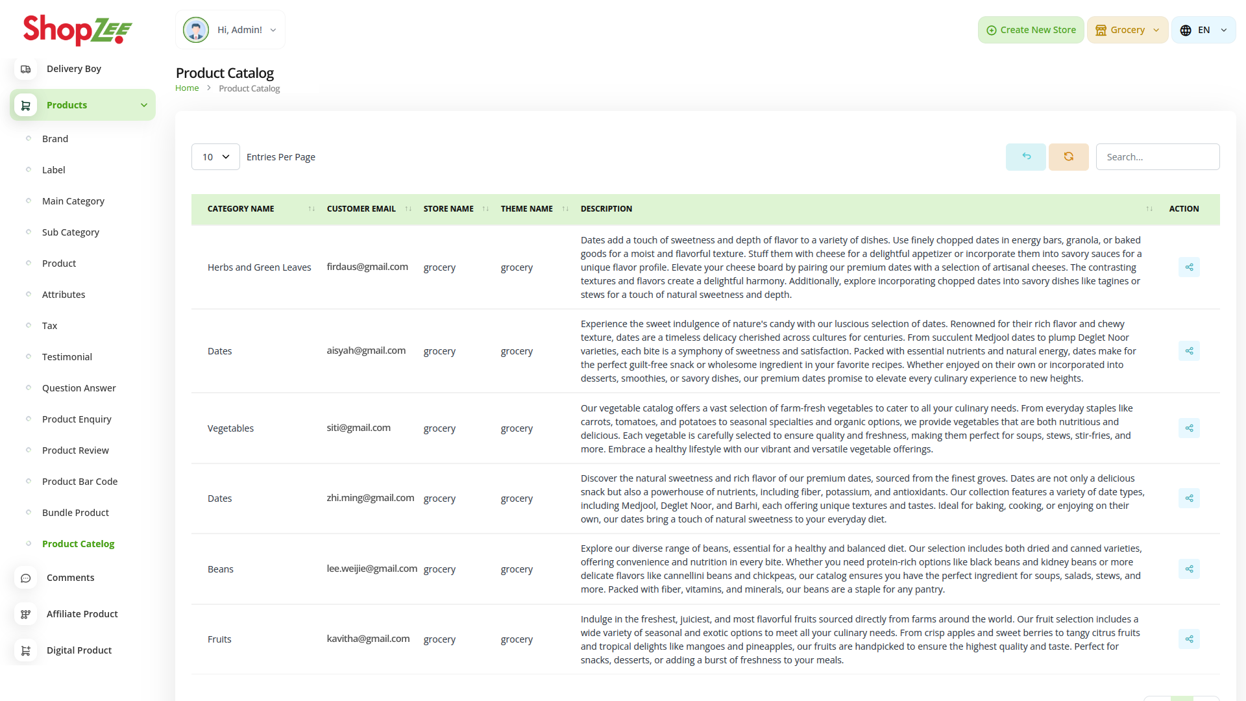The width and height of the screenshot is (1246, 701).
Task: Click the ShopZee logo
Action: pyautogui.click(x=78, y=30)
